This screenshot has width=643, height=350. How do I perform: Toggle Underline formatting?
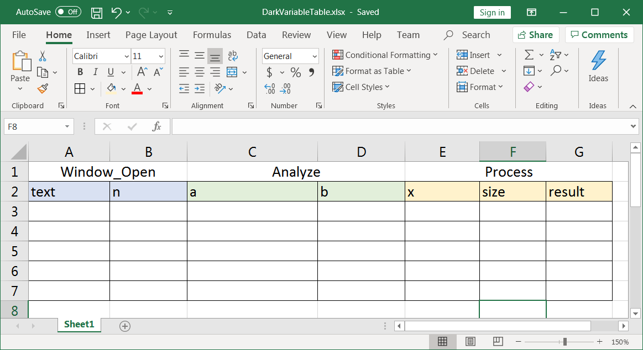pyautogui.click(x=111, y=72)
